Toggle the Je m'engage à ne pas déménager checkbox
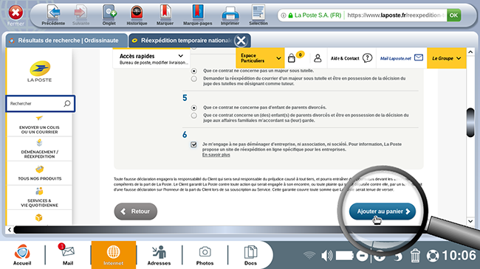 pyautogui.click(x=193, y=144)
